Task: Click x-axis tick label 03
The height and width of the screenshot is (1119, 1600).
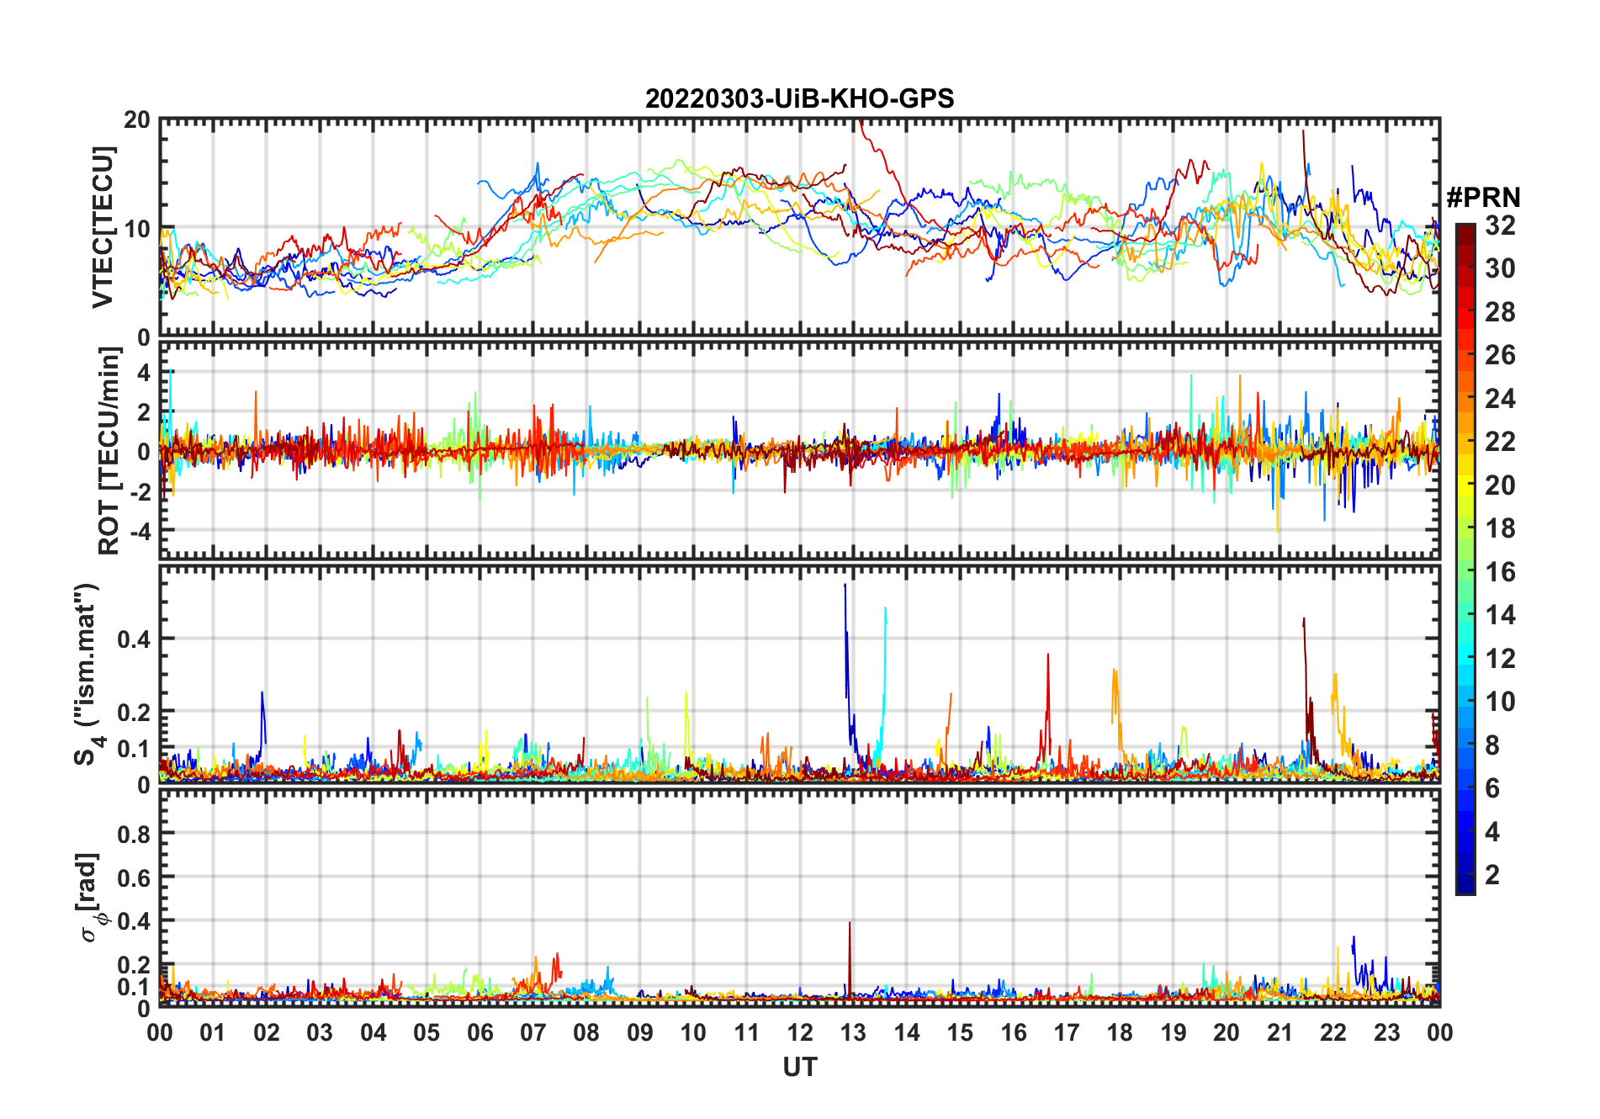Action: [320, 1032]
